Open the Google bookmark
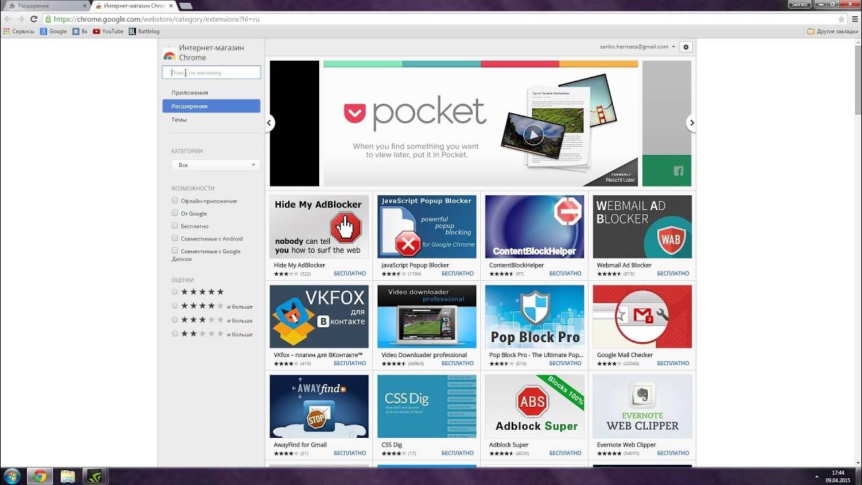Screen dimensions: 862x485 coord(54,31)
